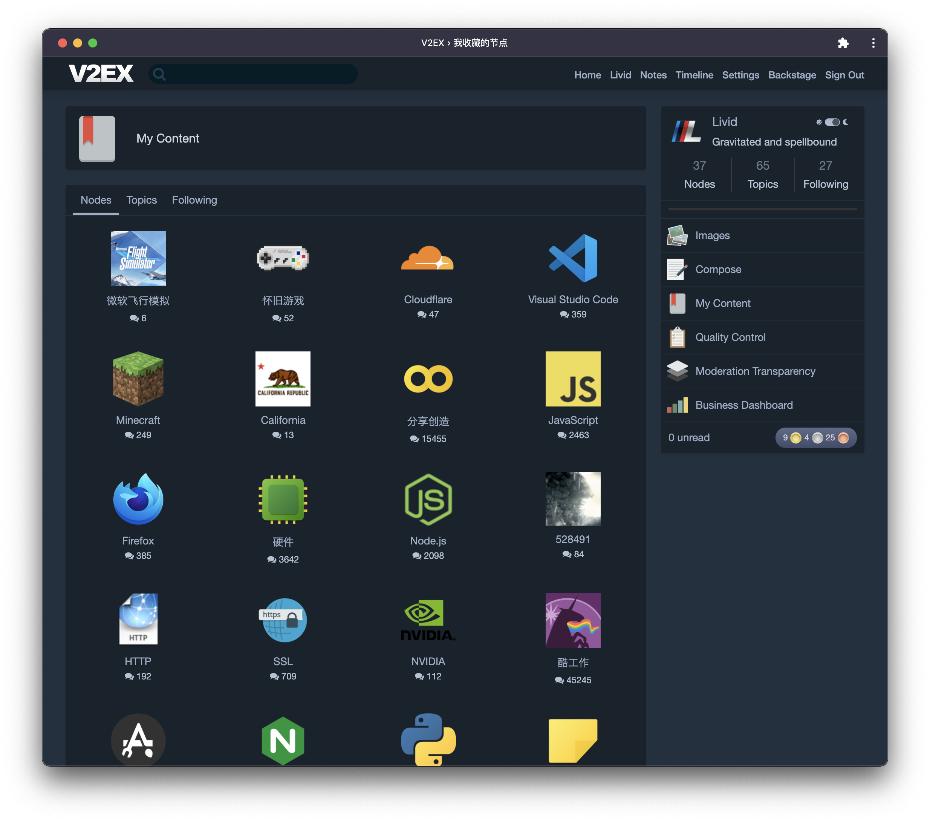
Task: Open the JavaScript JS node icon
Action: pyautogui.click(x=573, y=379)
